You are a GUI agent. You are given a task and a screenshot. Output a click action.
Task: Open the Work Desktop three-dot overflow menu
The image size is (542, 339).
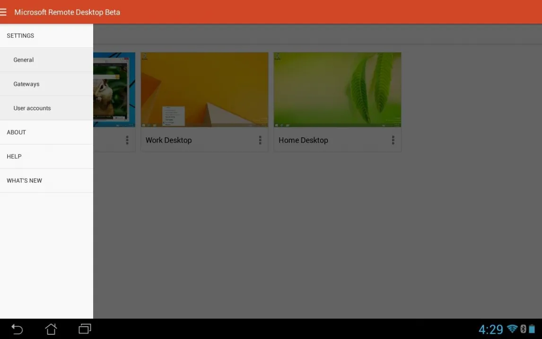point(260,140)
